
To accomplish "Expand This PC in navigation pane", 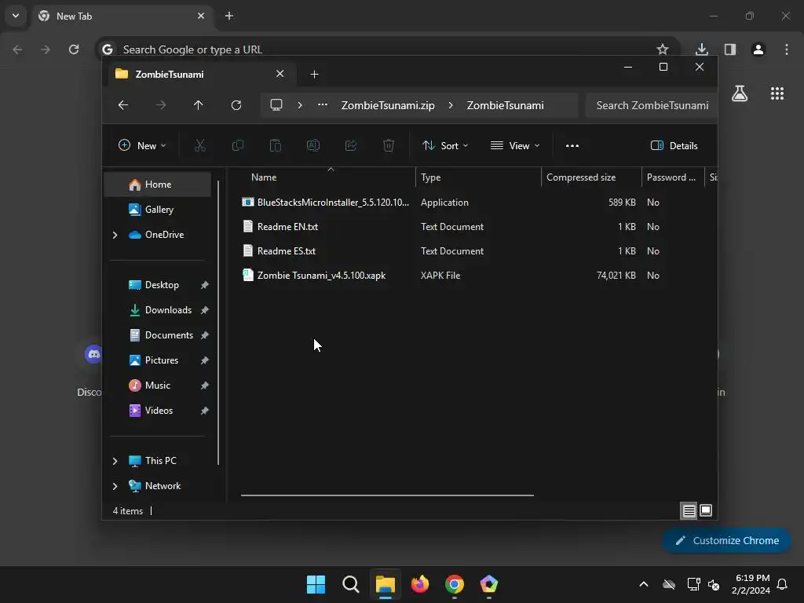I will (115, 461).
